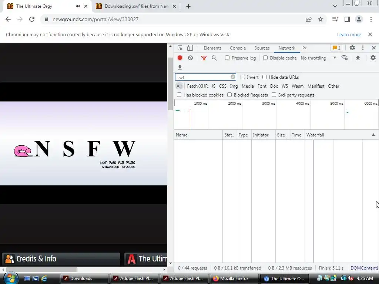Clear the .swf filter text
Viewport: 379px width, 284px height.
click(x=233, y=77)
